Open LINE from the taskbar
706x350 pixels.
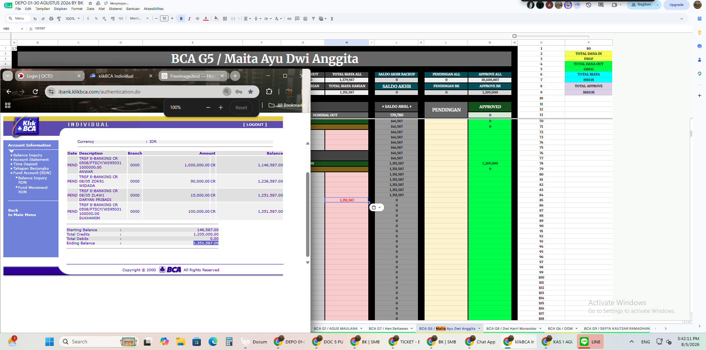[x=590, y=342]
